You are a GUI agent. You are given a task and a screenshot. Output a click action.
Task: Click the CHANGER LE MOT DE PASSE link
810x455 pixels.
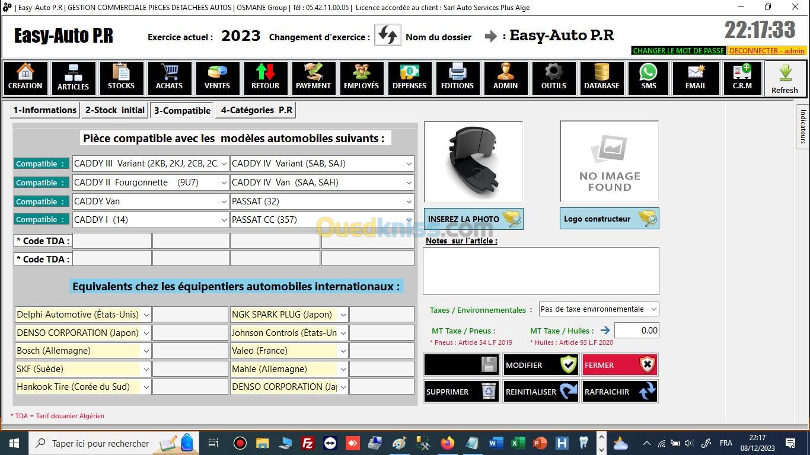tap(678, 51)
